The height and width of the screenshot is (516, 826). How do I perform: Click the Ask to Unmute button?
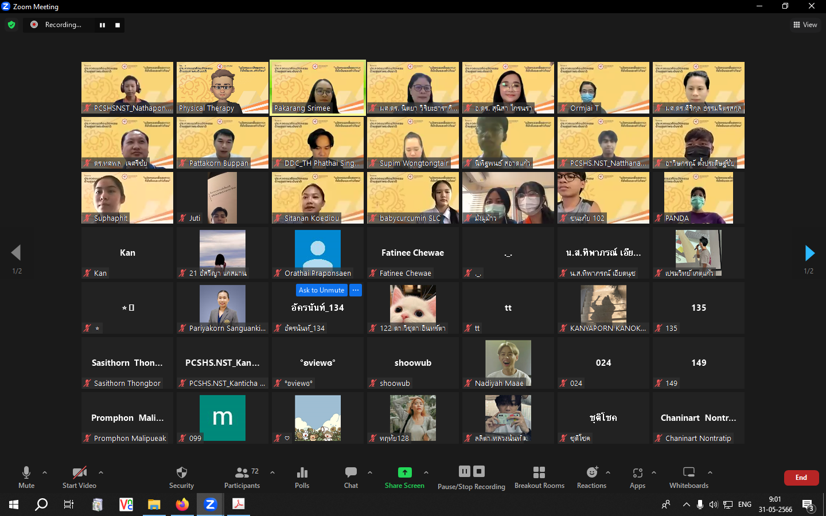pyautogui.click(x=321, y=290)
